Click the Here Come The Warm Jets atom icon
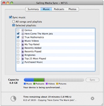 coord(23,34)
